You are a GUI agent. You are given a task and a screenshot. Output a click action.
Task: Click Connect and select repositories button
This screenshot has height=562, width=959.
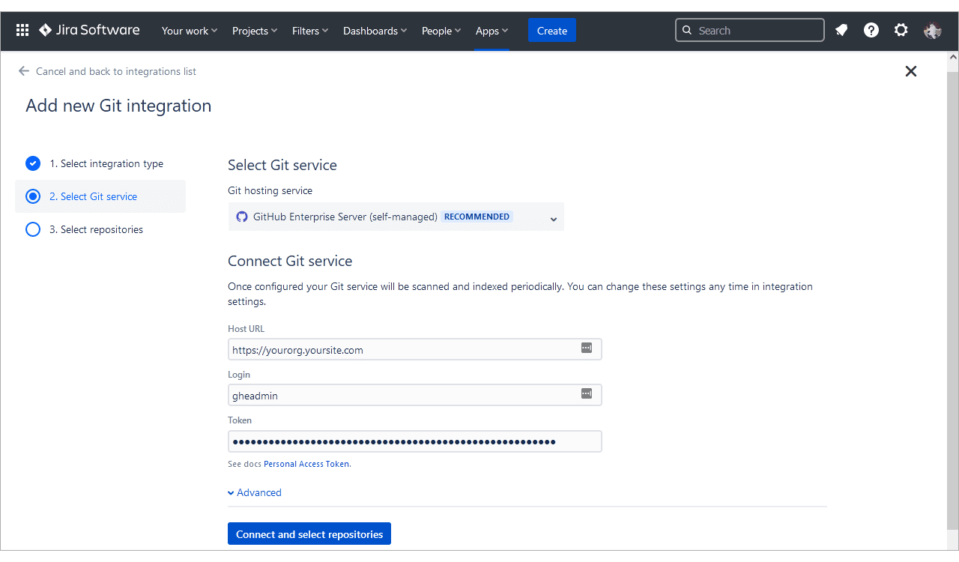click(x=309, y=534)
